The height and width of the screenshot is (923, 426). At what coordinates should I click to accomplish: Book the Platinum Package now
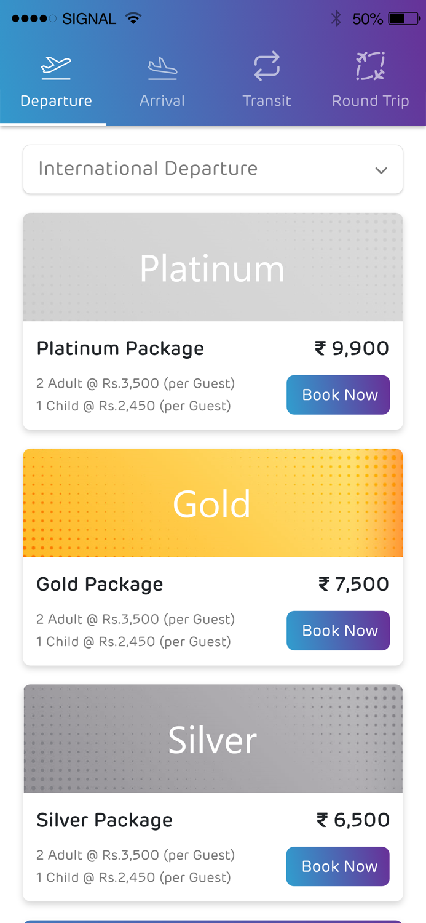pyautogui.click(x=338, y=395)
